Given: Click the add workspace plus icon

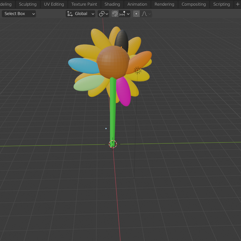Looking at the screenshot, I should [x=238, y=4].
